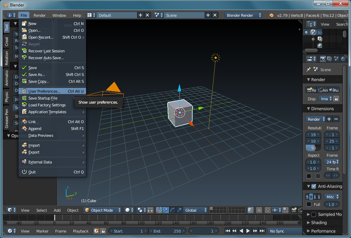The image size is (351, 238).
Task: Click the Audio render button
Action: pos(334,90)
